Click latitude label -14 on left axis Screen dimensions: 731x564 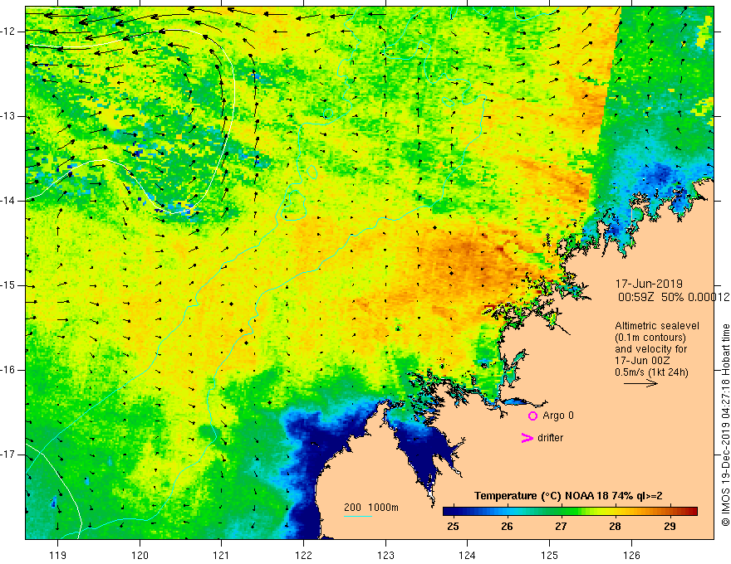pos(8,201)
